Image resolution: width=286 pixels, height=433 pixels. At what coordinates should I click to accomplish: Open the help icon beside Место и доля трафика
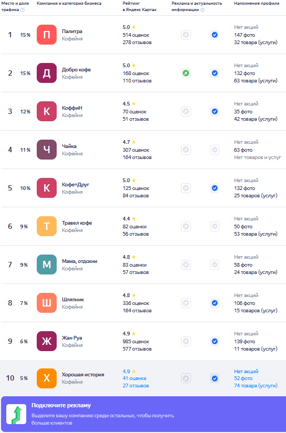[23, 10]
